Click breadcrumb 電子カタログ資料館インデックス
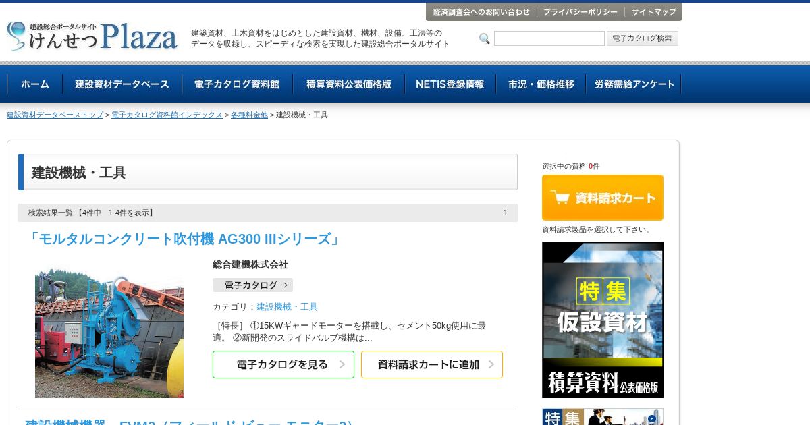This screenshot has width=810, height=425. (x=167, y=115)
